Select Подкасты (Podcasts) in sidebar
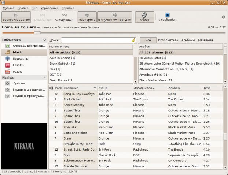This screenshot has height=175, width=228. tap(20, 58)
